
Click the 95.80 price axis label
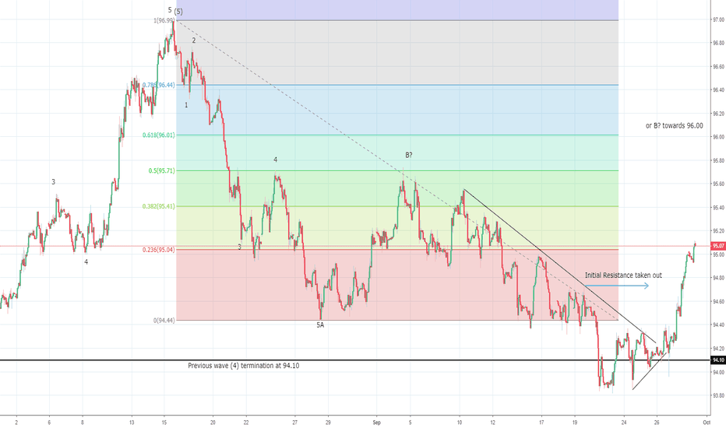click(718, 160)
